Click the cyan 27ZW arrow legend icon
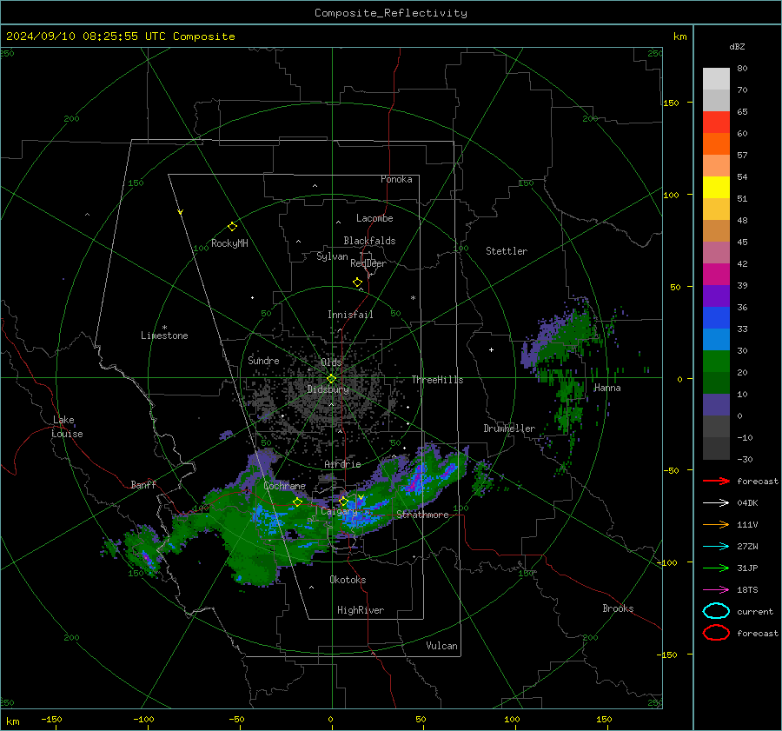782x731 pixels. click(716, 547)
